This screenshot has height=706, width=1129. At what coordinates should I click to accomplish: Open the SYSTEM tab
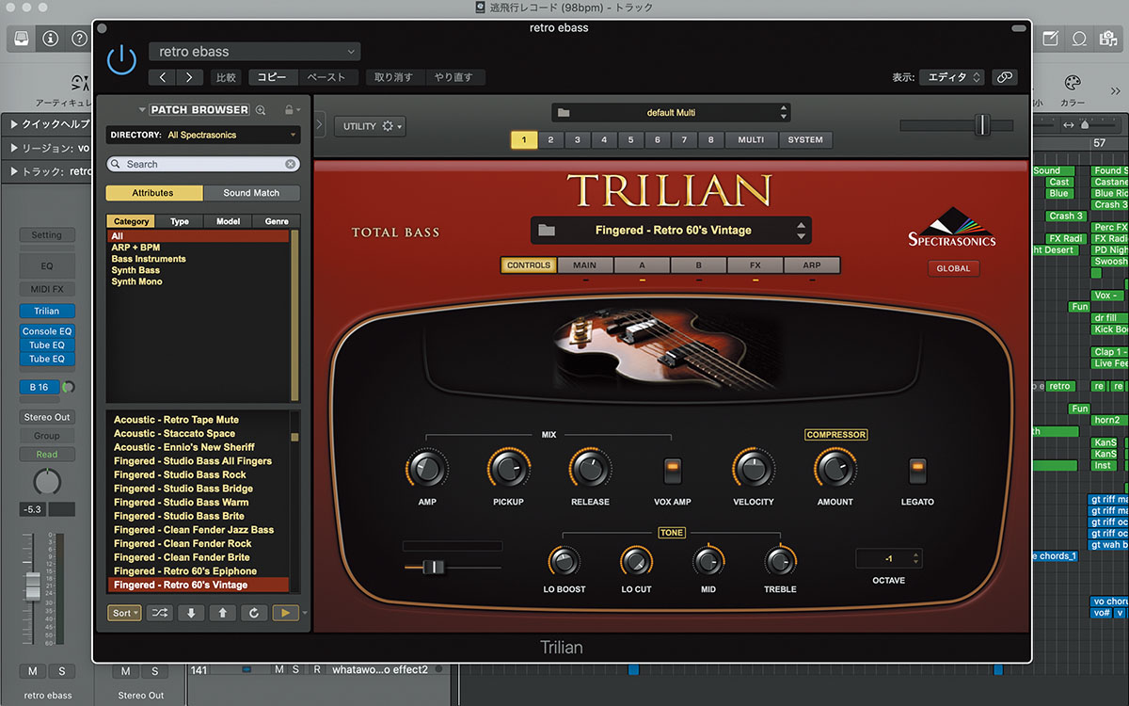point(805,139)
